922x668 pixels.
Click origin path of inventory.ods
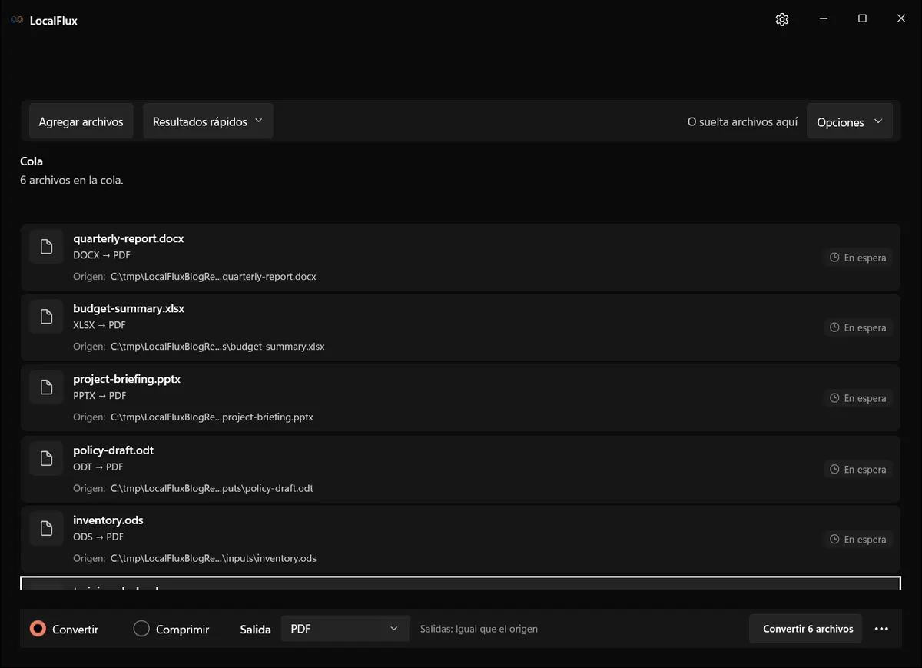pos(214,558)
